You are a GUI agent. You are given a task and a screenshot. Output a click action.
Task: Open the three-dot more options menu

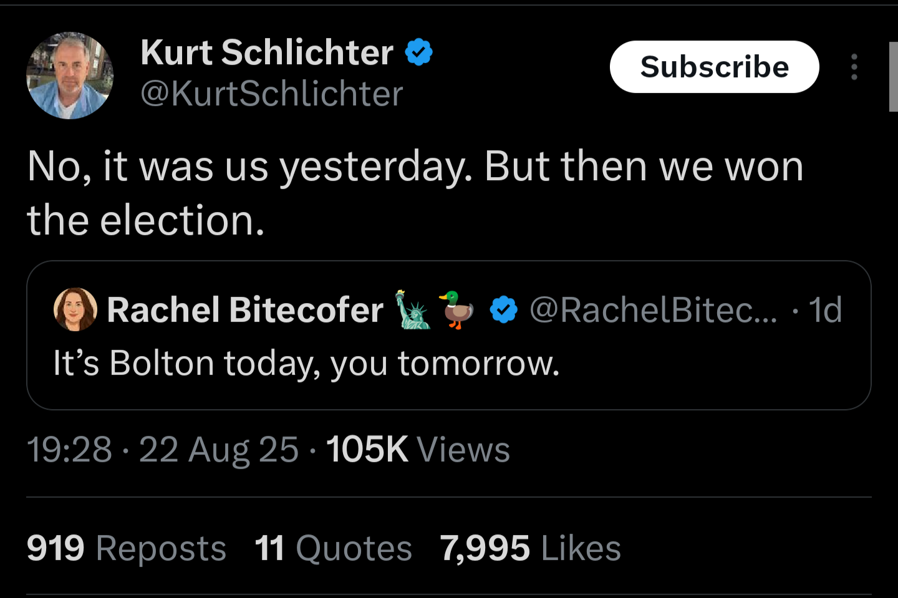click(x=854, y=67)
